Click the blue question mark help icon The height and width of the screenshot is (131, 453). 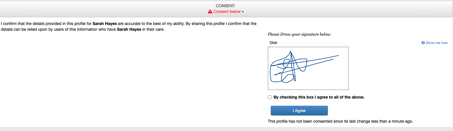point(423,43)
